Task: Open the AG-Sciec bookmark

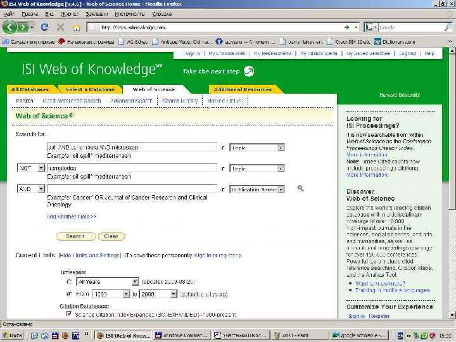Action: [x=134, y=42]
